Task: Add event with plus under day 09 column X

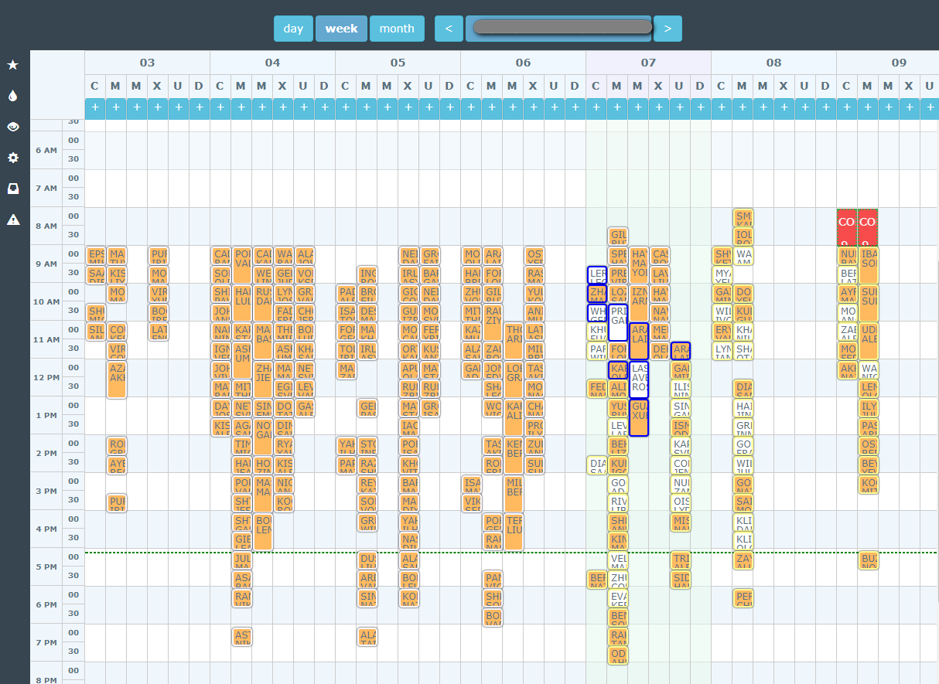Action: (910, 109)
